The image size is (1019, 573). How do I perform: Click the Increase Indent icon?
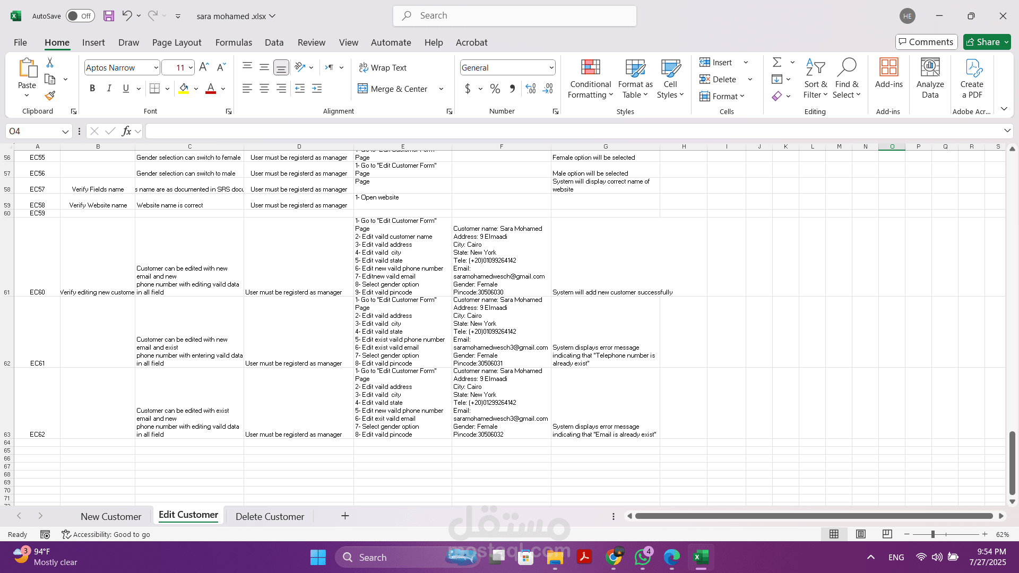coord(317,89)
